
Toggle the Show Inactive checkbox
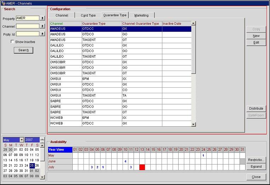pos(12,42)
